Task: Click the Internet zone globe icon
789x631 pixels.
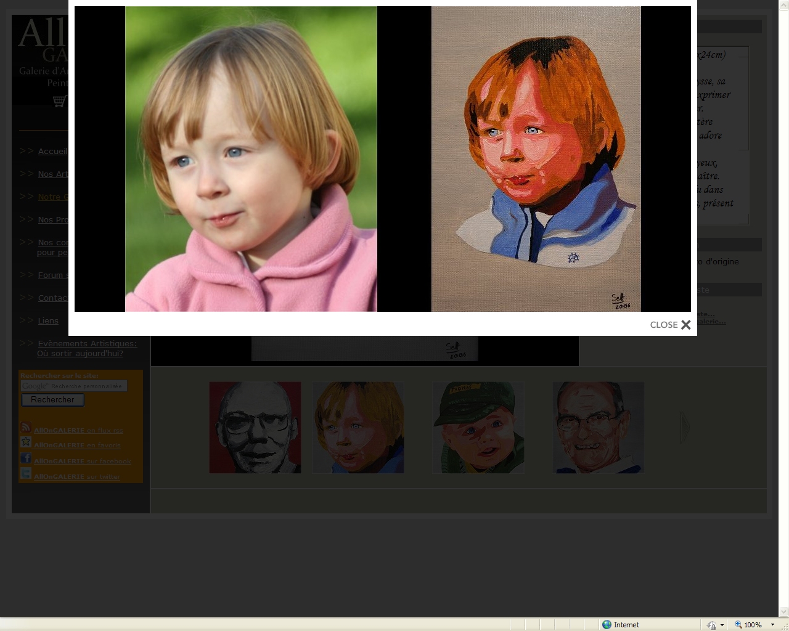Action: click(x=607, y=624)
